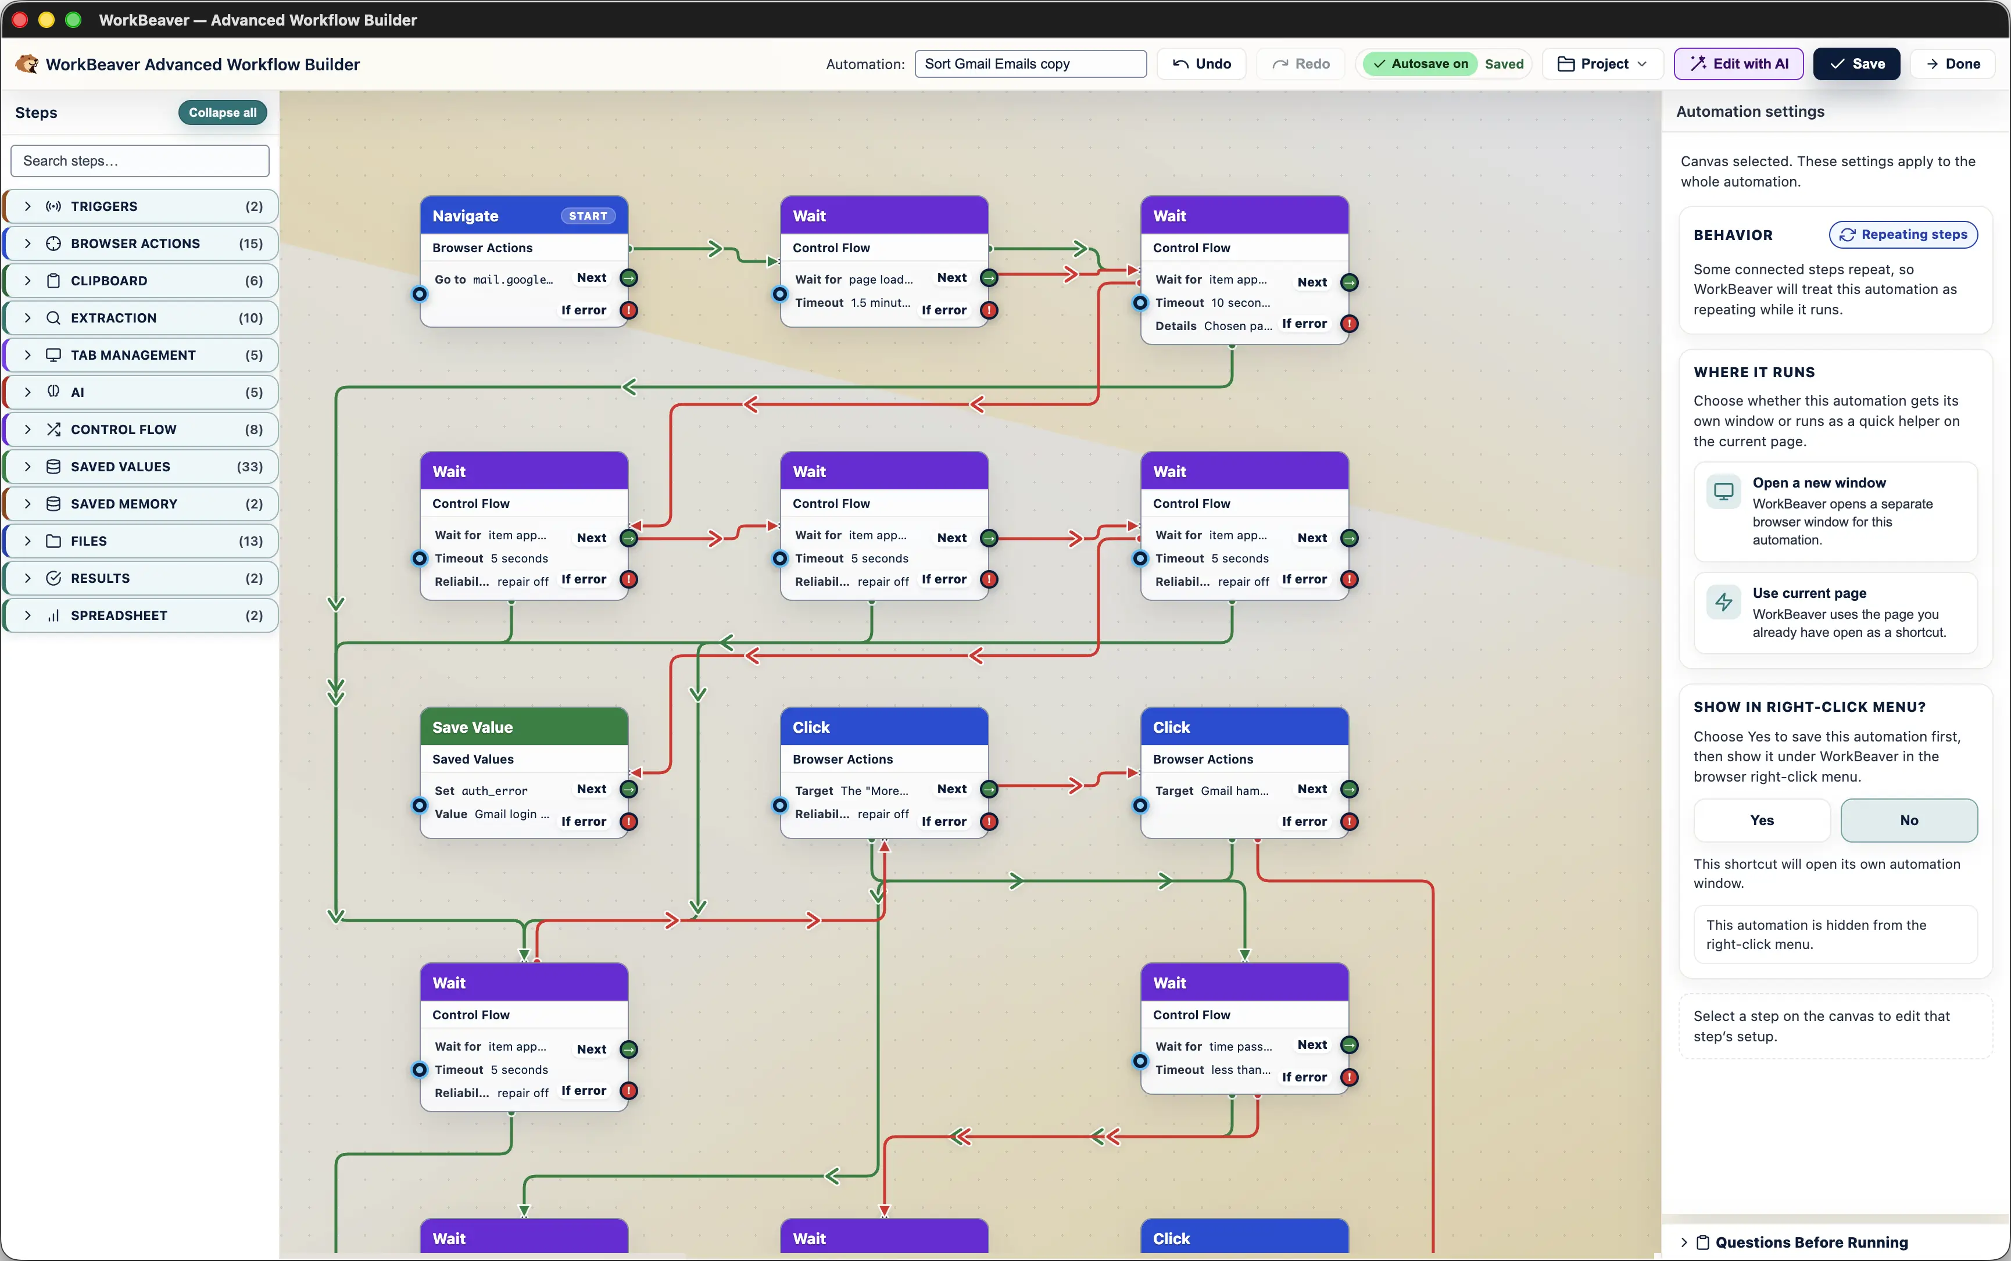The width and height of the screenshot is (2011, 1261).
Task: Click Collapse all in Steps panel
Action: click(223, 113)
